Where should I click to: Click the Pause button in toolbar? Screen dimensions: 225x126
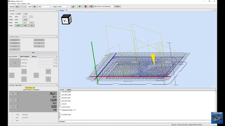point(91,6)
